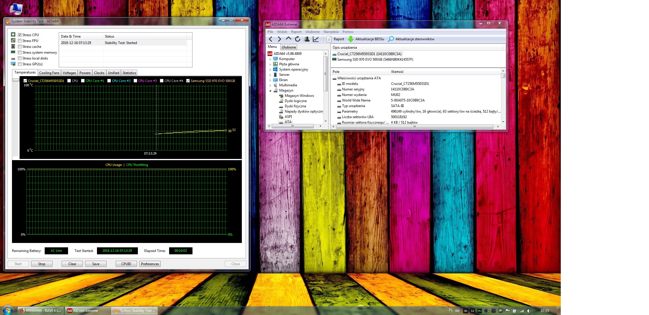This screenshot has width=649, height=315.
Task: Enable the Stress GPU(s) checkbox
Action: (x=20, y=64)
